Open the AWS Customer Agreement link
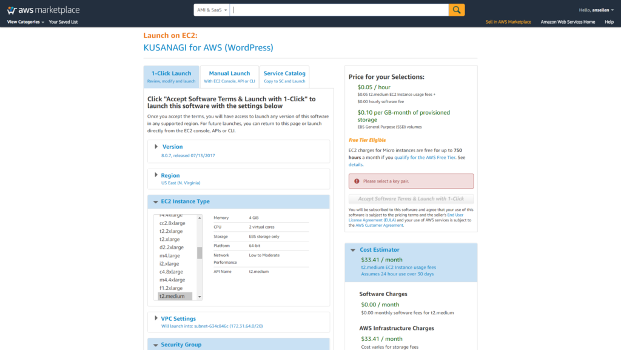 coord(379,225)
